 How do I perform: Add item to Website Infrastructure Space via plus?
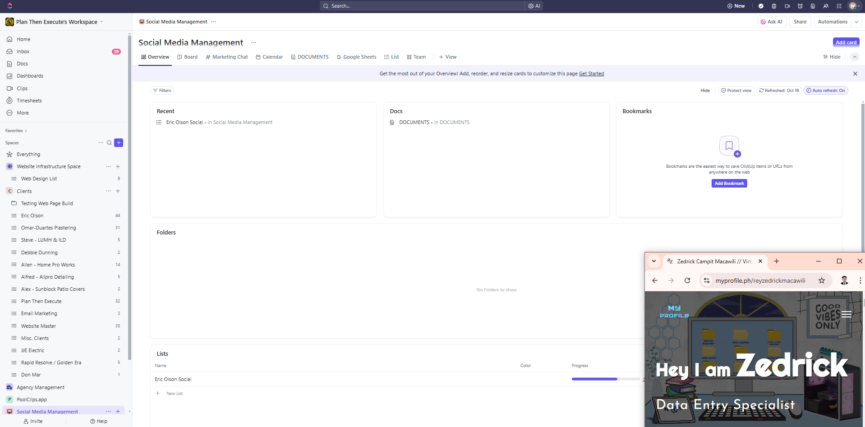(118, 167)
